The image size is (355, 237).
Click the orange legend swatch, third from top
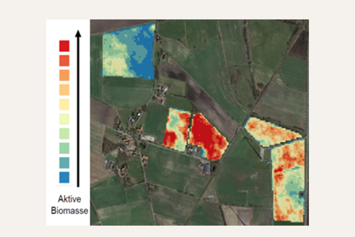(64, 75)
